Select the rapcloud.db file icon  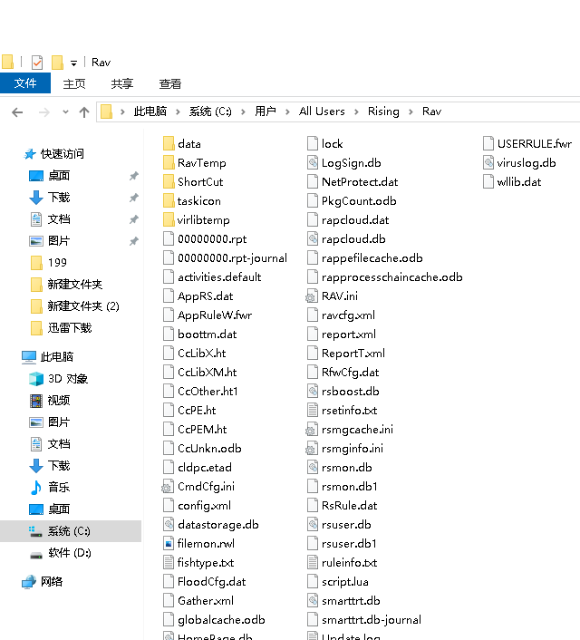[313, 238]
